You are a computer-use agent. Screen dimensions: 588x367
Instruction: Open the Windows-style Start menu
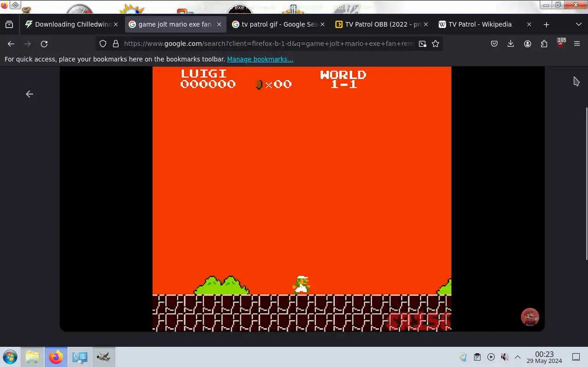pos(10,357)
